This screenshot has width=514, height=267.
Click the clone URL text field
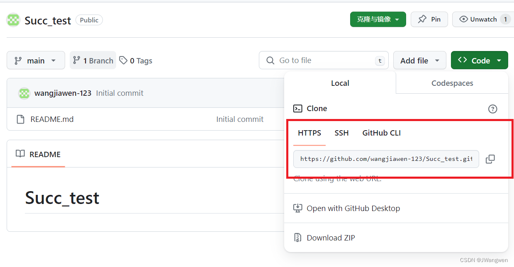(x=386, y=159)
